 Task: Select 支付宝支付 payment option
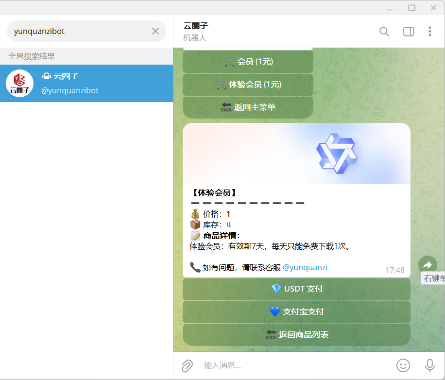tap(296, 311)
